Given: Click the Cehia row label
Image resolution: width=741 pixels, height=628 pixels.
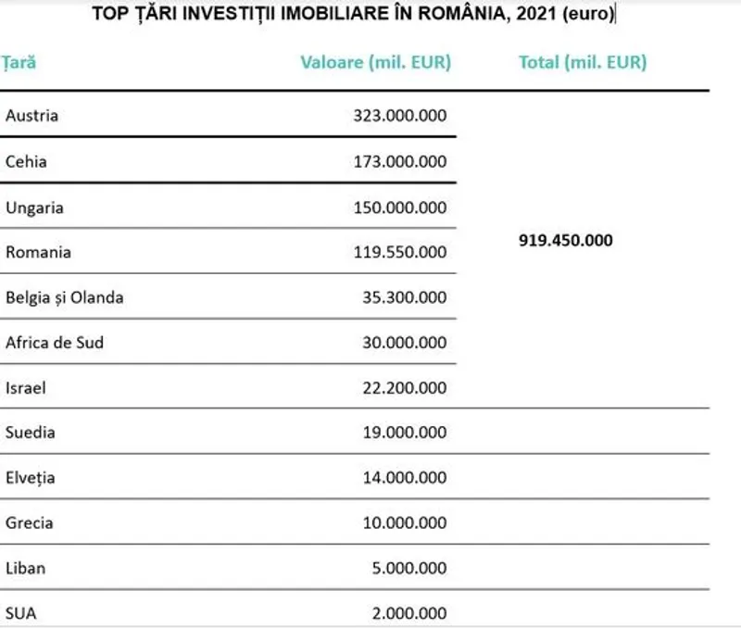Looking at the screenshot, I should (x=26, y=161).
